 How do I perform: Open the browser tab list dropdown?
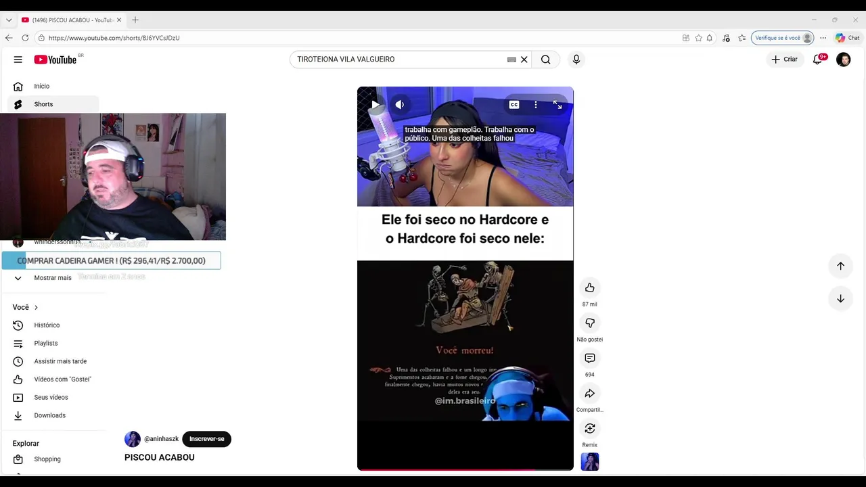[9, 20]
